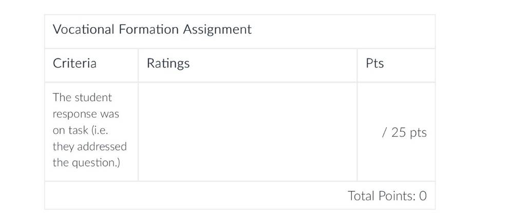
Task: Click the word 'Assignment' in the title
Action: [x=217, y=30]
